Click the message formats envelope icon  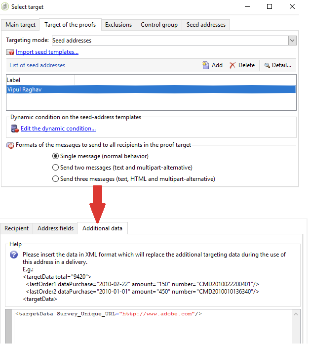coord(10,145)
